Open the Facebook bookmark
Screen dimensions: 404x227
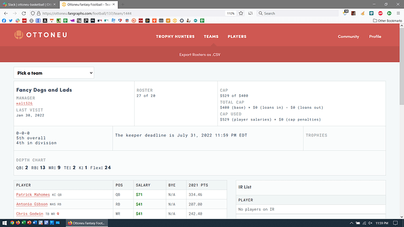[4, 20]
